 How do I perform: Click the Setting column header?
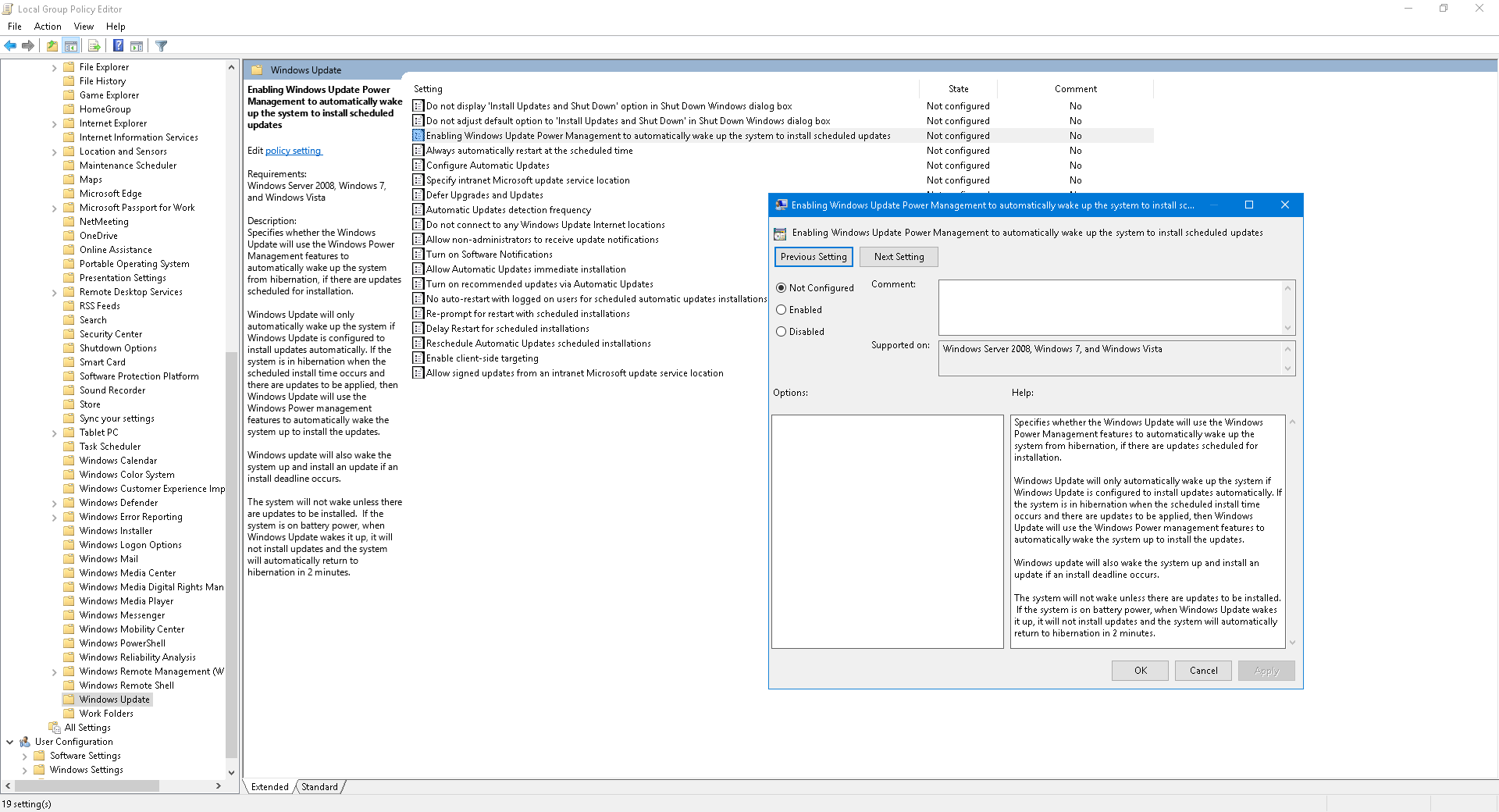[664, 89]
